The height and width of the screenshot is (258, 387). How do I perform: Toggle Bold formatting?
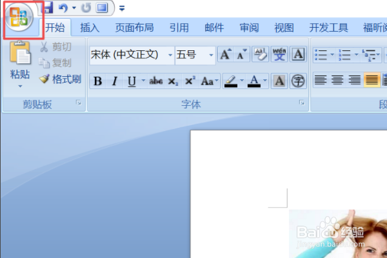pos(98,81)
